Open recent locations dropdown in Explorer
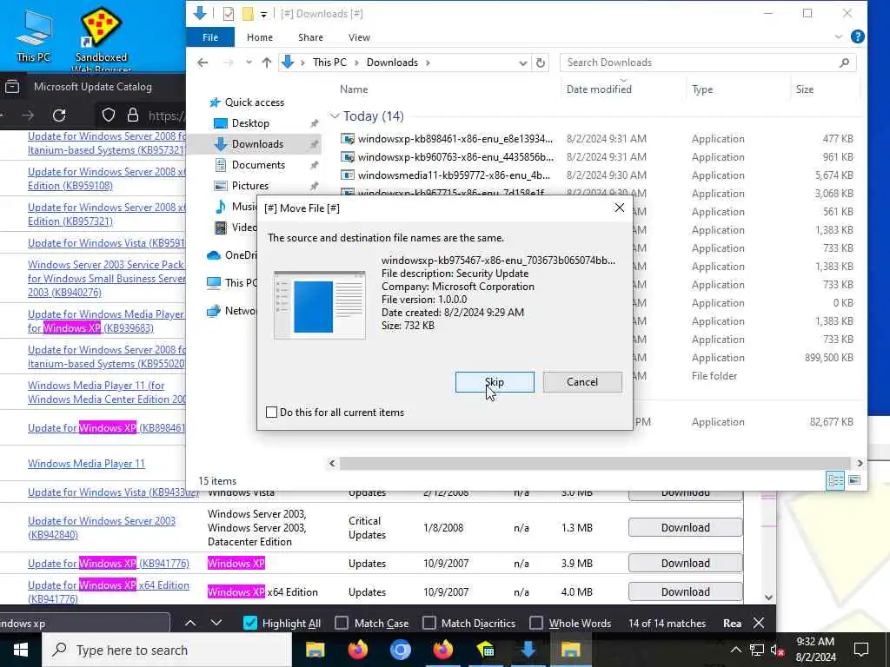The width and height of the screenshot is (890, 667). (249, 63)
